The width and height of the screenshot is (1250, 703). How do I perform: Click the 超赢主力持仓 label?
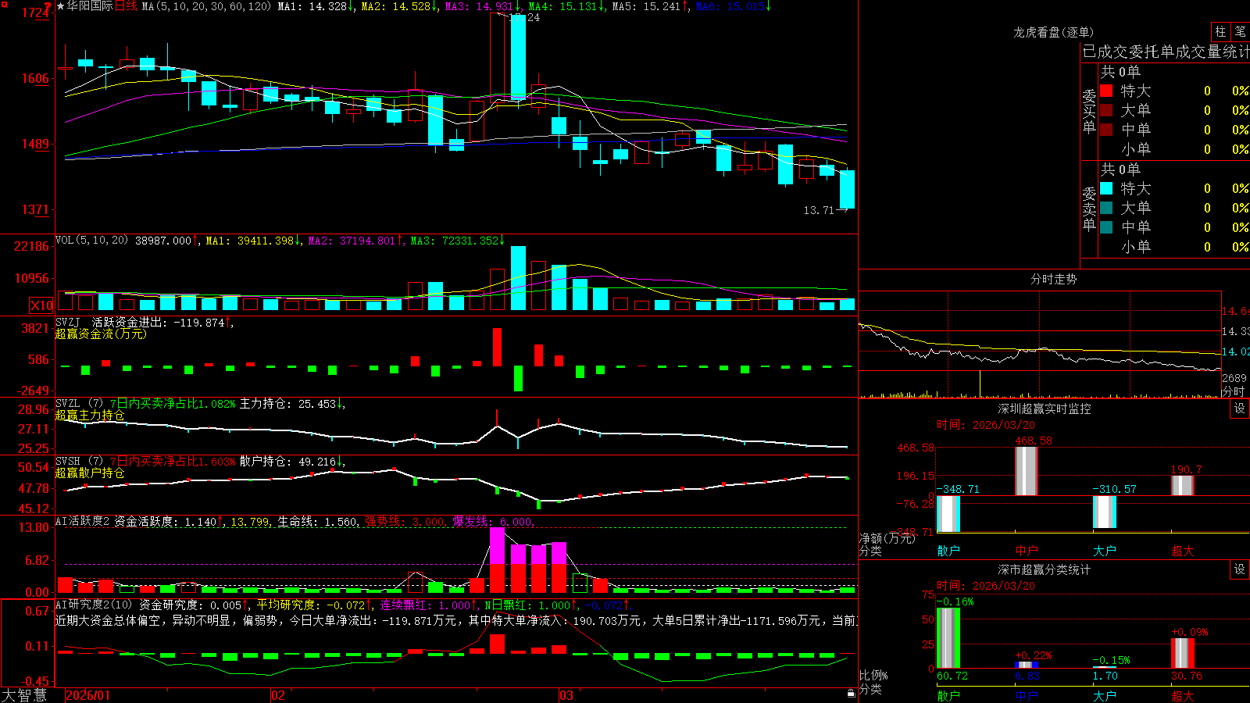click(90, 415)
